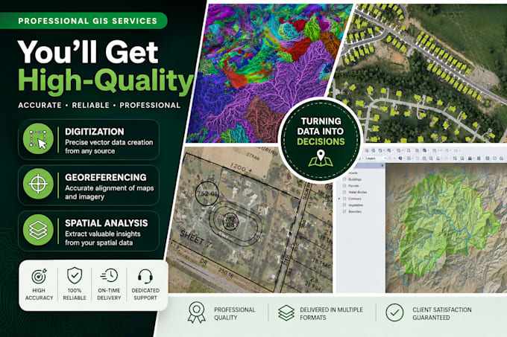Click the "PROFESSIONAL QUALITY" footer label
The width and height of the screenshot is (507, 337).
(235, 313)
